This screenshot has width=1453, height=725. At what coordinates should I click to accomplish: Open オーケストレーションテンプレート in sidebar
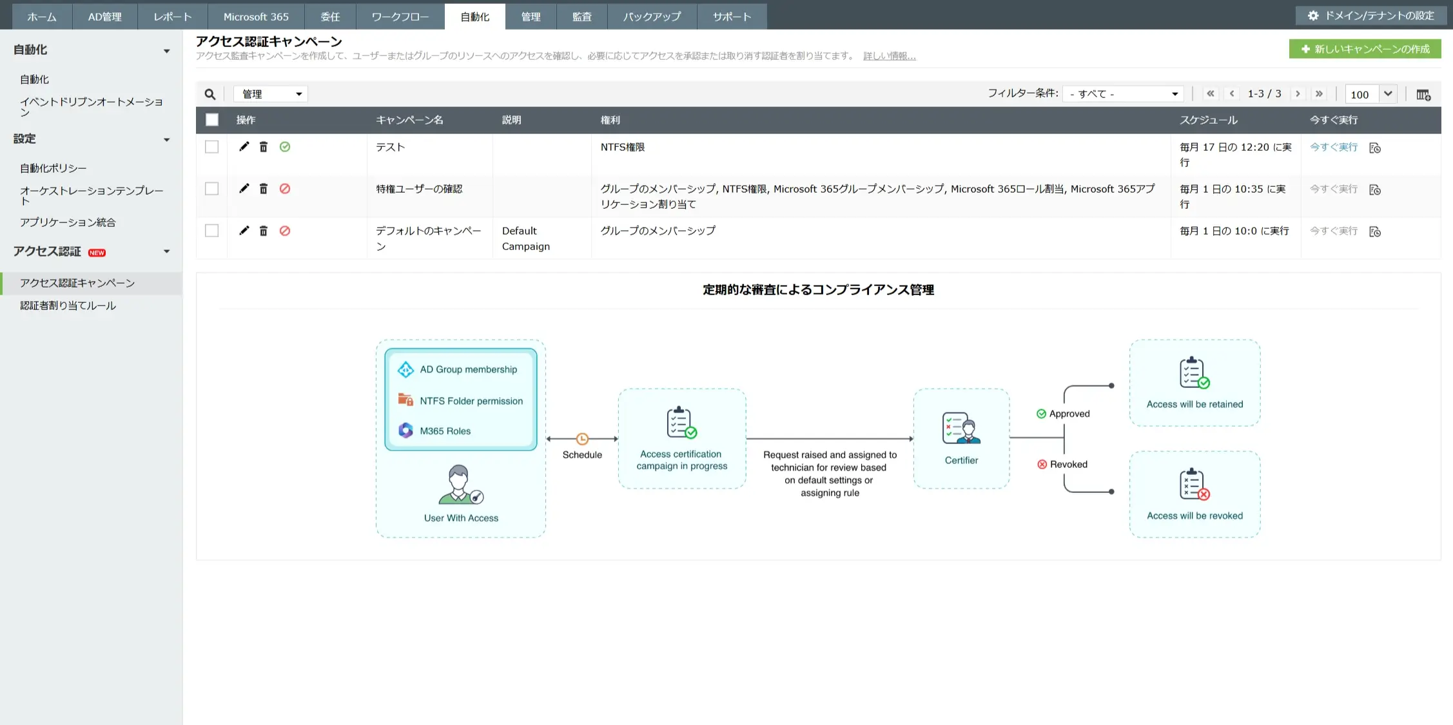(92, 195)
